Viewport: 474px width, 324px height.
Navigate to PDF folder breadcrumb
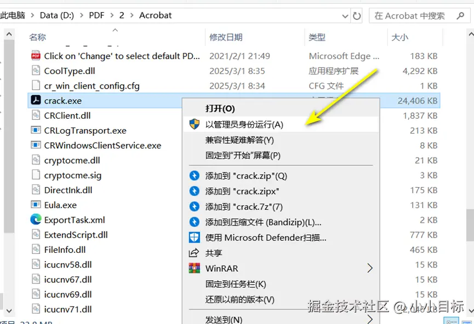pos(96,15)
